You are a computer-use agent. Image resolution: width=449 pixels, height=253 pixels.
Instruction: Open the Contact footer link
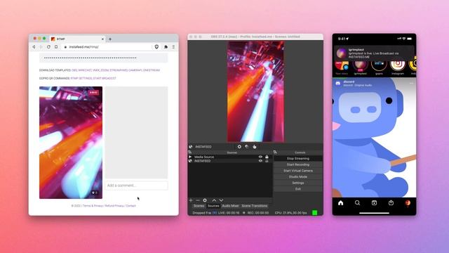pyautogui.click(x=131, y=206)
